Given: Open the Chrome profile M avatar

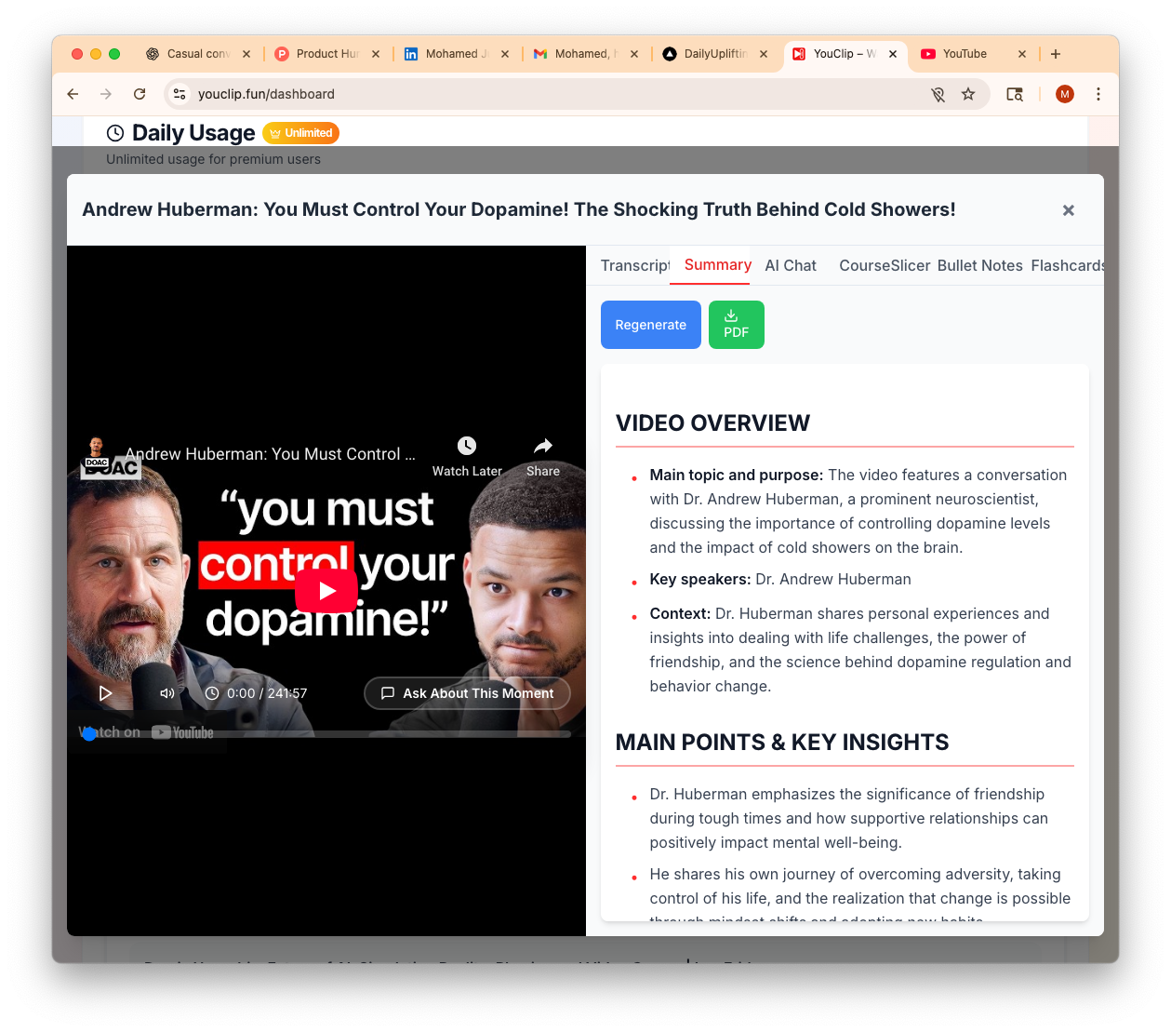Looking at the screenshot, I should tap(1065, 94).
